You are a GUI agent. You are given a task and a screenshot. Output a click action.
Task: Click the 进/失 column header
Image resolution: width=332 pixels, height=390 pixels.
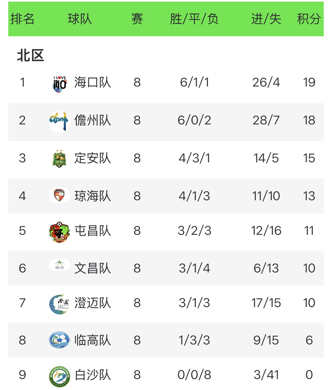(266, 19)
